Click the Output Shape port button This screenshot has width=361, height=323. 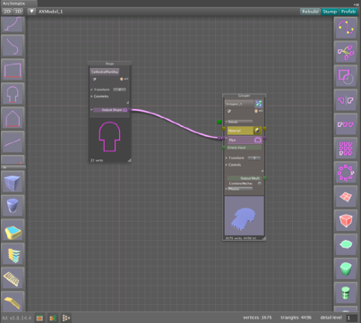click(x=111, y=110)
